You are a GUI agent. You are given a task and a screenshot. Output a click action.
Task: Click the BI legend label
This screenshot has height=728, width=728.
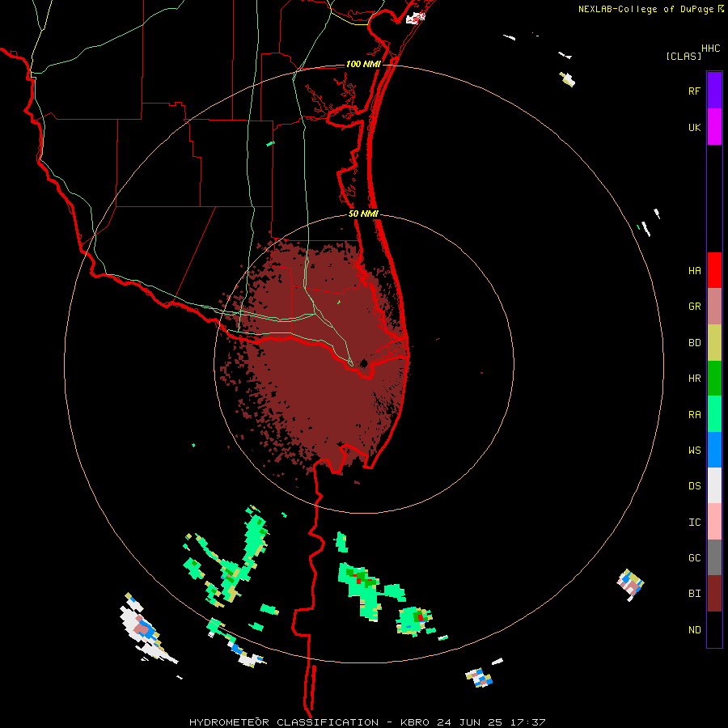694,594
